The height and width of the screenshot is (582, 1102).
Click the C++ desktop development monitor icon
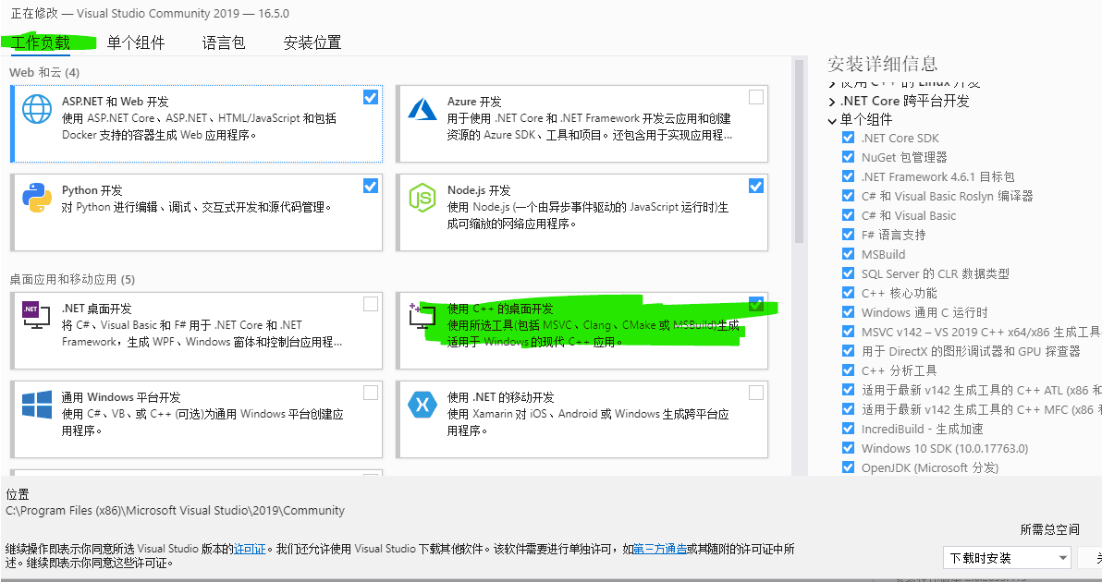[423, 316]
